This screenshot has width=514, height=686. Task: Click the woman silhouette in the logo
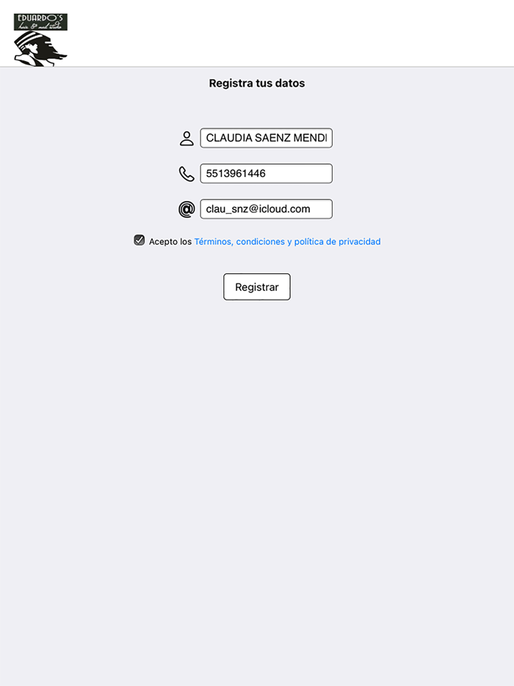click(40, 49)
